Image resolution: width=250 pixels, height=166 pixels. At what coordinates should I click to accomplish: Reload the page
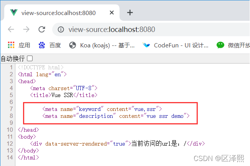click(42, 29)
